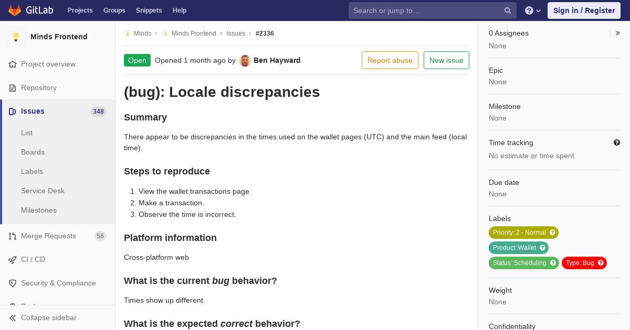Click the search magnifier icon
Image resolution: width=630 pixels, height=330 pixels.
coord(508,10)
